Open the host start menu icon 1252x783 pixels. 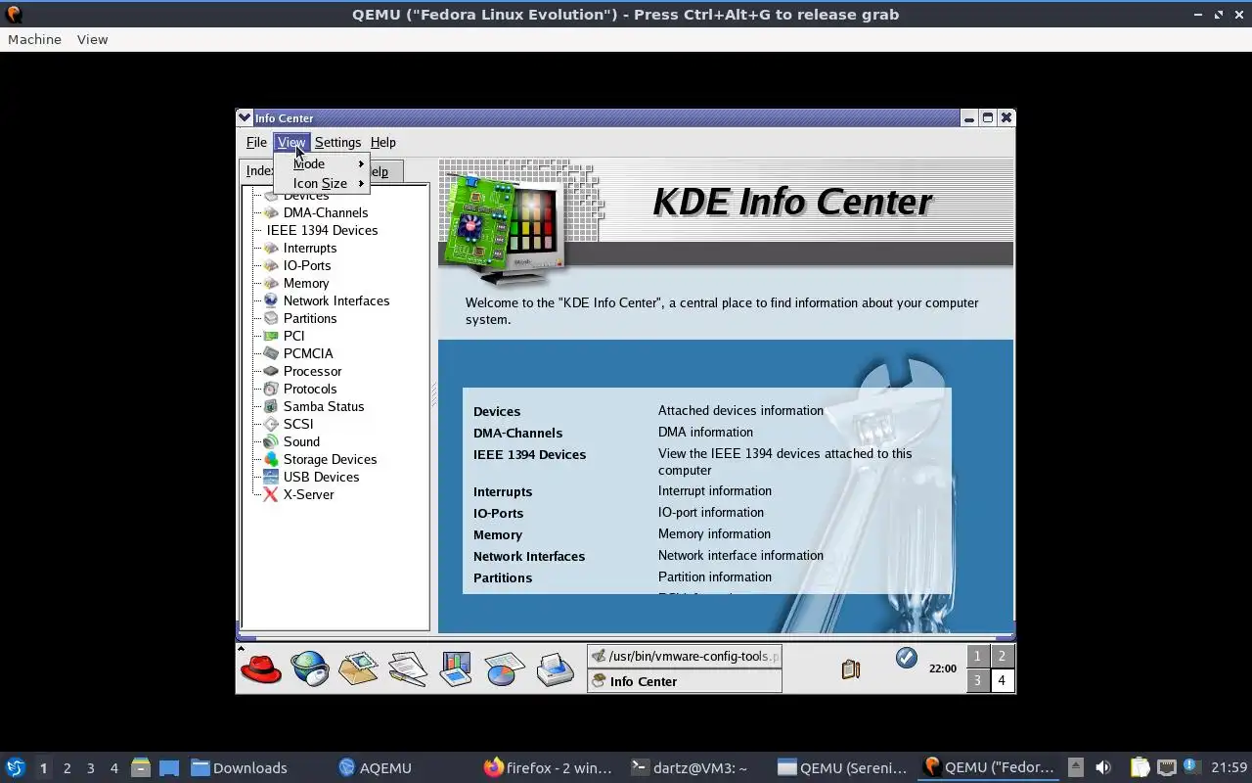pyautogui.click(x=15, y=767)
